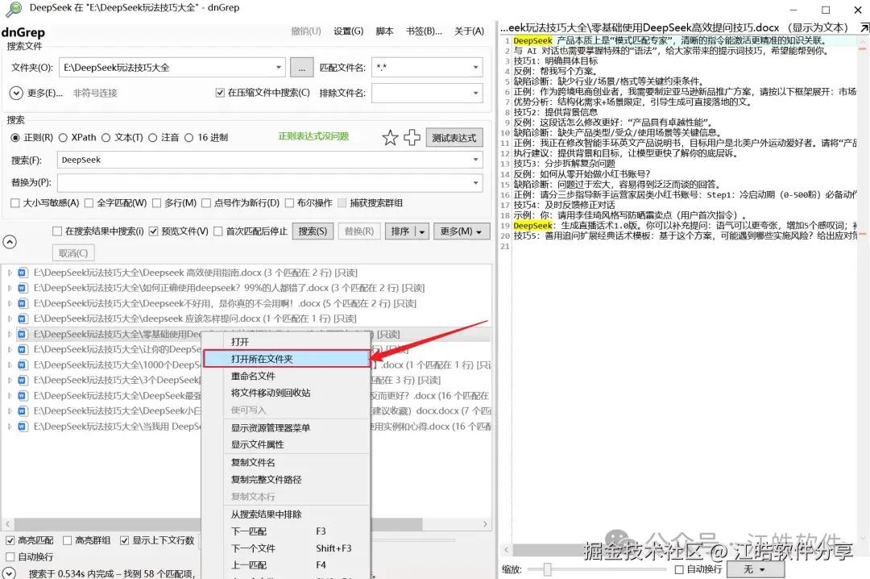Click the plus add-bookmark icon
The height and width of the screenshot is (579, 870).
click(x=412, y=137)
